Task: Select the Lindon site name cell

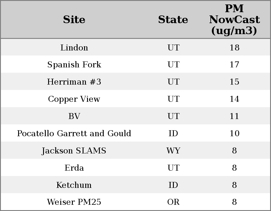Action: pyautogui.click(x=74, y=47)
